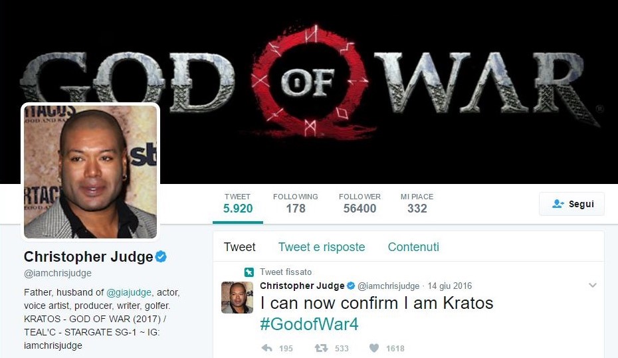The height and width of the screenshot is (358, 618).
Task: Open the Follower list showing 56400
Action: (360, 204)
